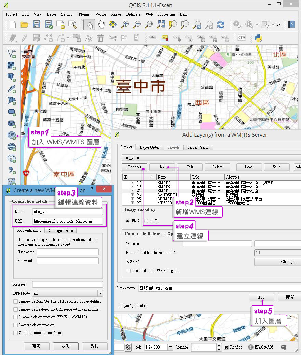
Task: Click the Connect button
Action: coord(134,167)
